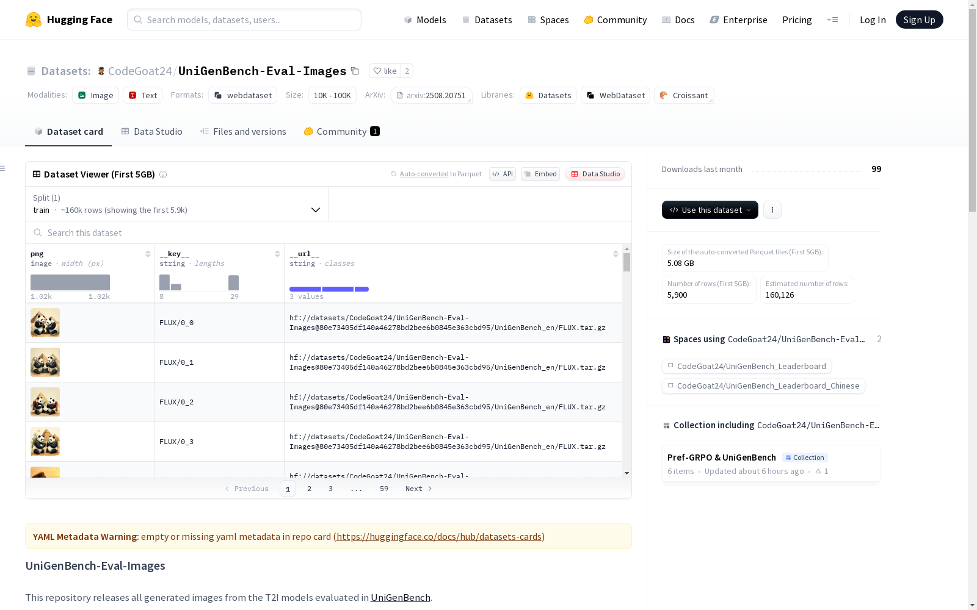
Task: Click the Dataset Viewer info icon
Action: pos(163,174)
